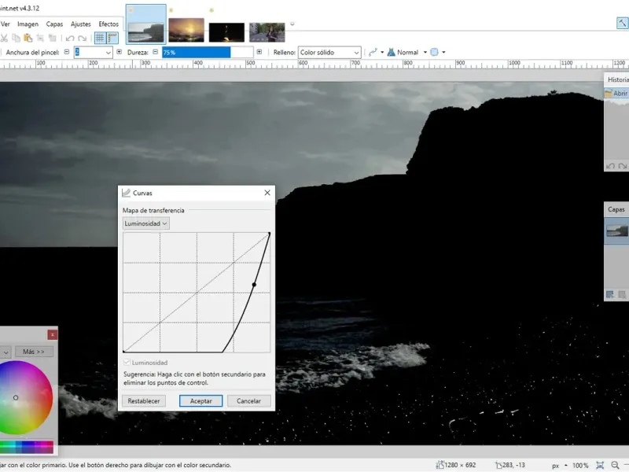Select the Abrir history entry
629x472 pixels.
617,94
